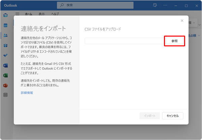Maximize the Outlook window
Image resolution: width=202 pixels, height=140 pixels.
click(186, 6)
